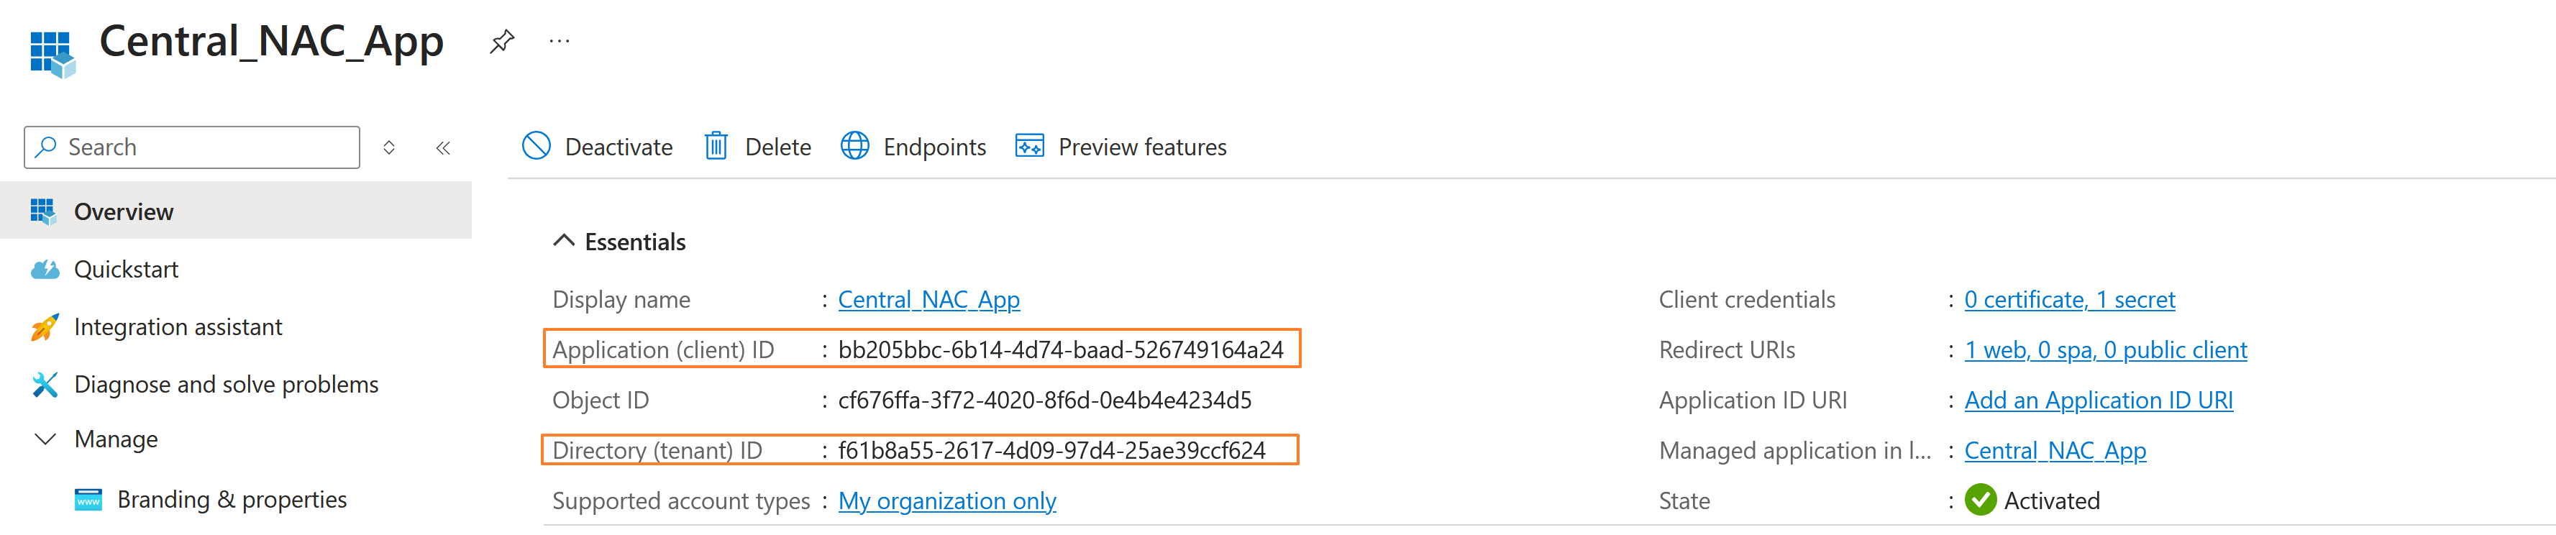The height and width of the screenshot is (535, 2556).
Task: Collapse the sidebar with the double-chevron
Action: tap(442, 148)
